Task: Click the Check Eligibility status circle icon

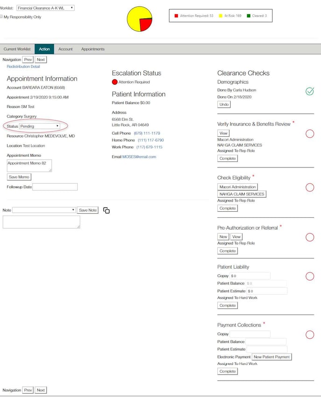Action: point(310,188)
